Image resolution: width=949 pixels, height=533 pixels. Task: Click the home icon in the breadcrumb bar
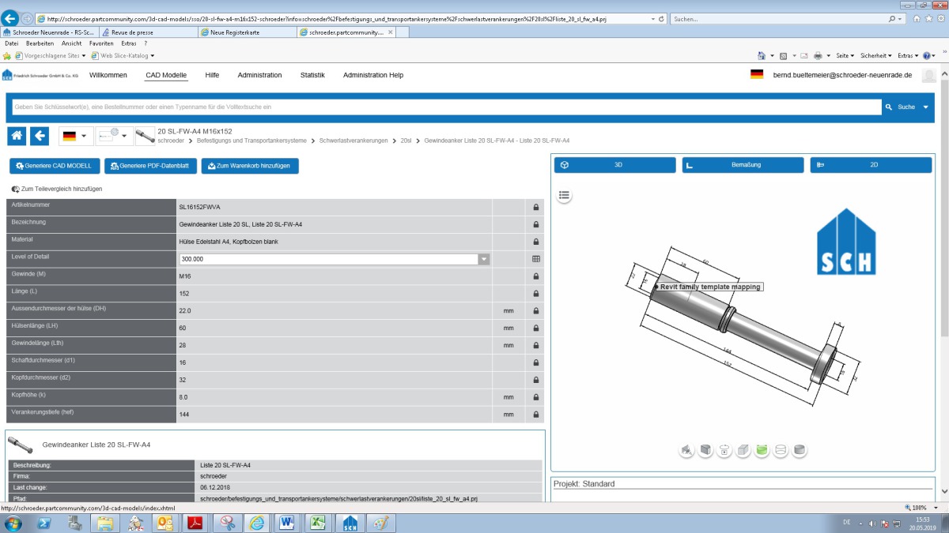pyautogui.click(x=15, y=136)
